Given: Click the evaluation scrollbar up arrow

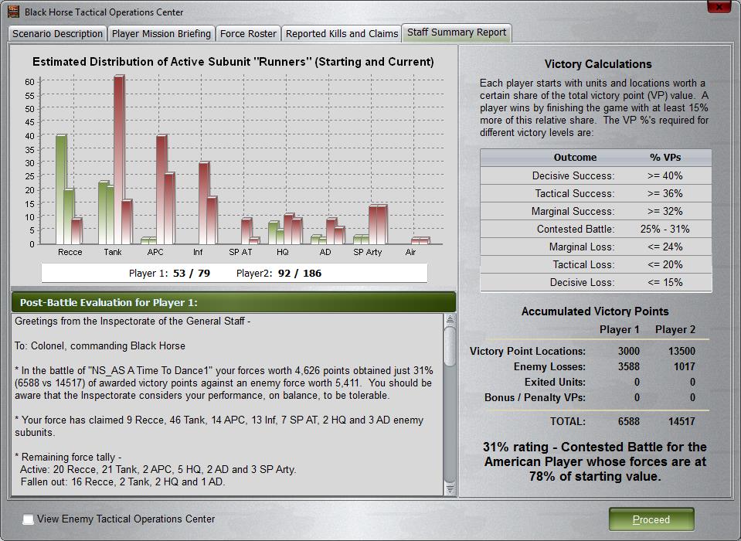Looking at the screenshot, I should tap(450, 319).
